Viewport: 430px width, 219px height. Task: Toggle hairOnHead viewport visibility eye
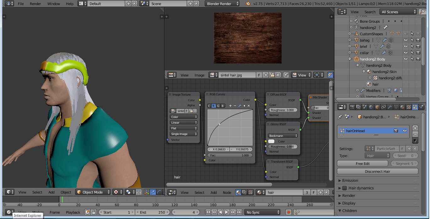(x=405, y=131)
